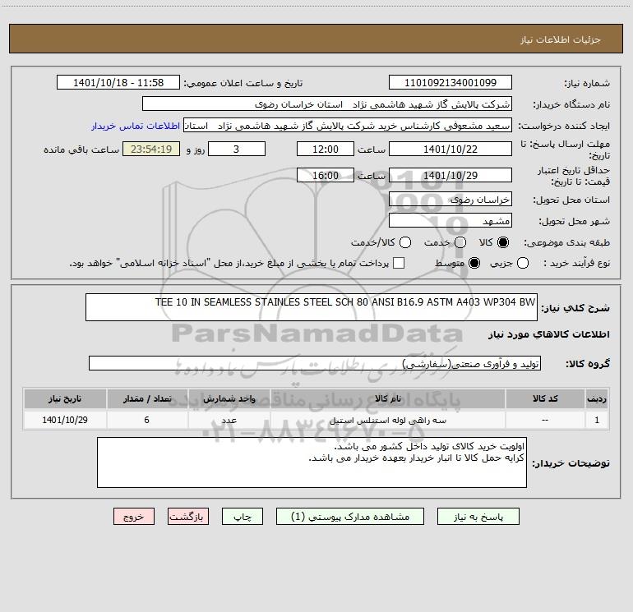Click the delivery province field خراسان رضوی

(x=450, y=200)
